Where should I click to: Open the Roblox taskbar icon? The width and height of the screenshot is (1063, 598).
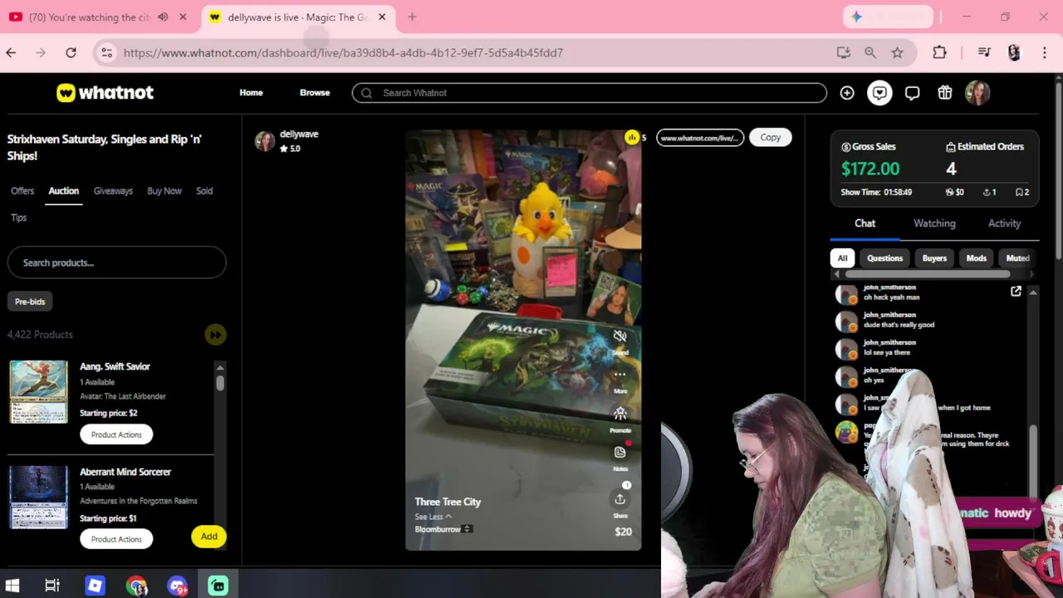(95, 586)
